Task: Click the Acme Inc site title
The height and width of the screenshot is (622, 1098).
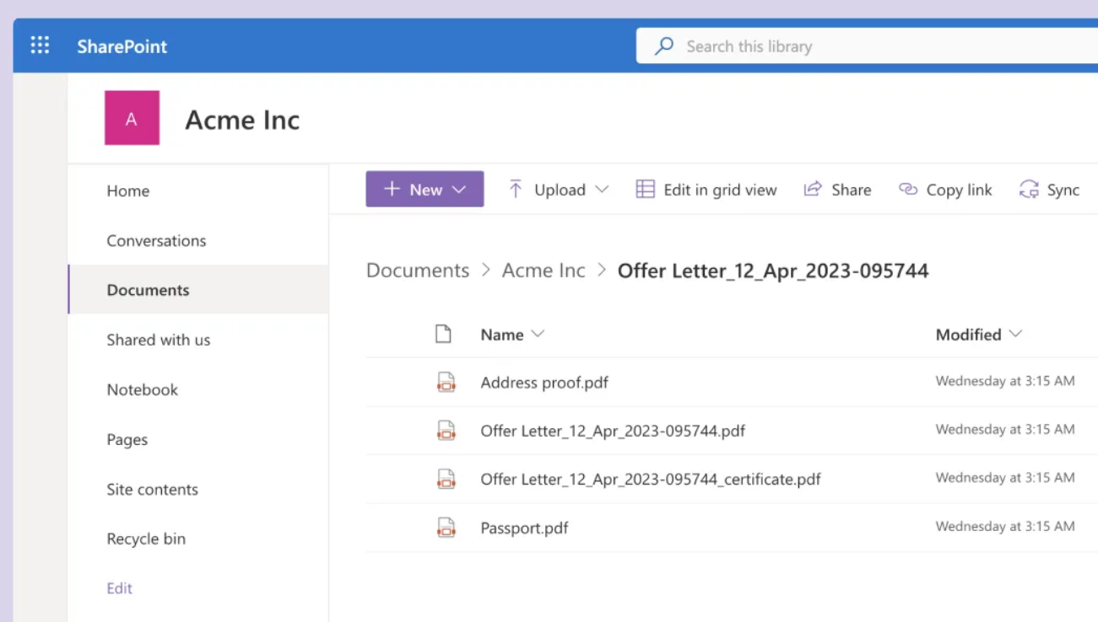Action: [x=242, y=120]
